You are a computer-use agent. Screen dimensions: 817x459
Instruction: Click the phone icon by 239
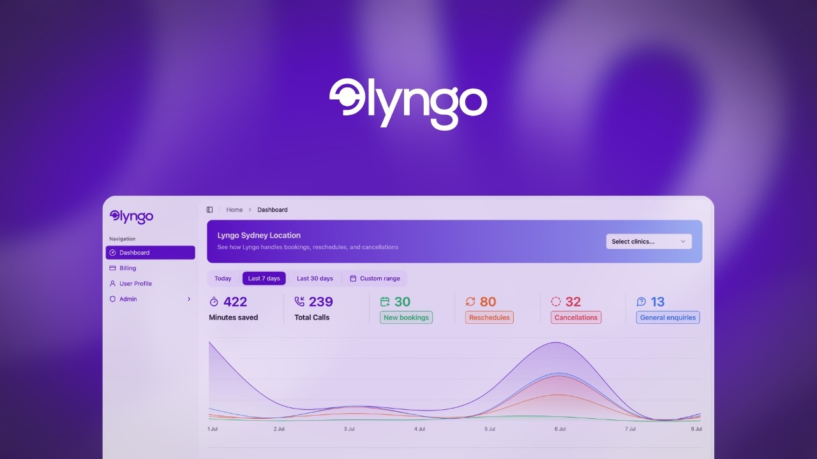[299, 302]
